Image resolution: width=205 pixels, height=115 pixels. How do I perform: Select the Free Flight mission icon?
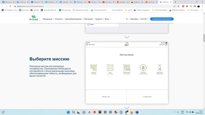[x=160, y=68]
